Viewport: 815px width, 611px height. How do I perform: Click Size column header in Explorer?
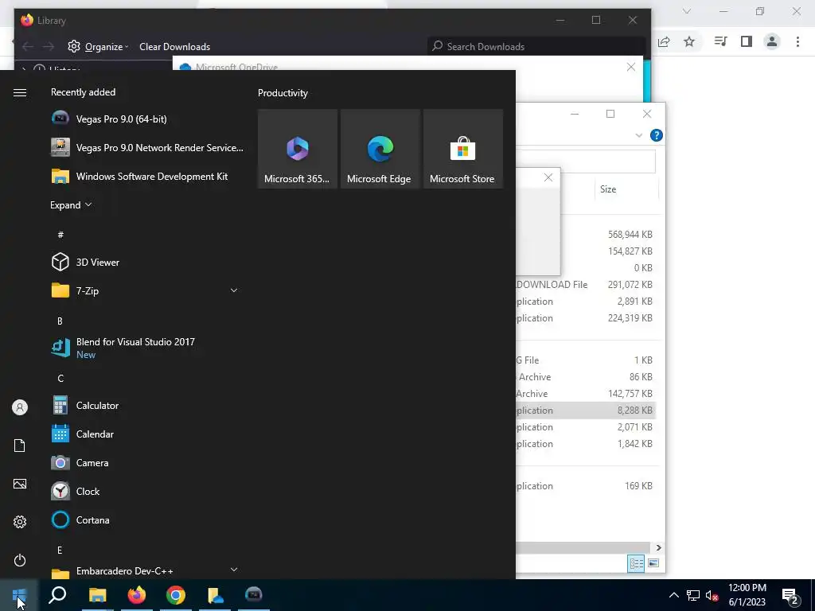626,189
